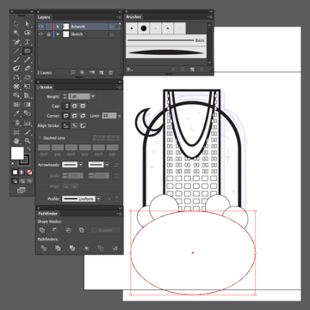Click Exclude shape mode in Pathfinder
Viewport: 310px width, 310px height.
82,230
